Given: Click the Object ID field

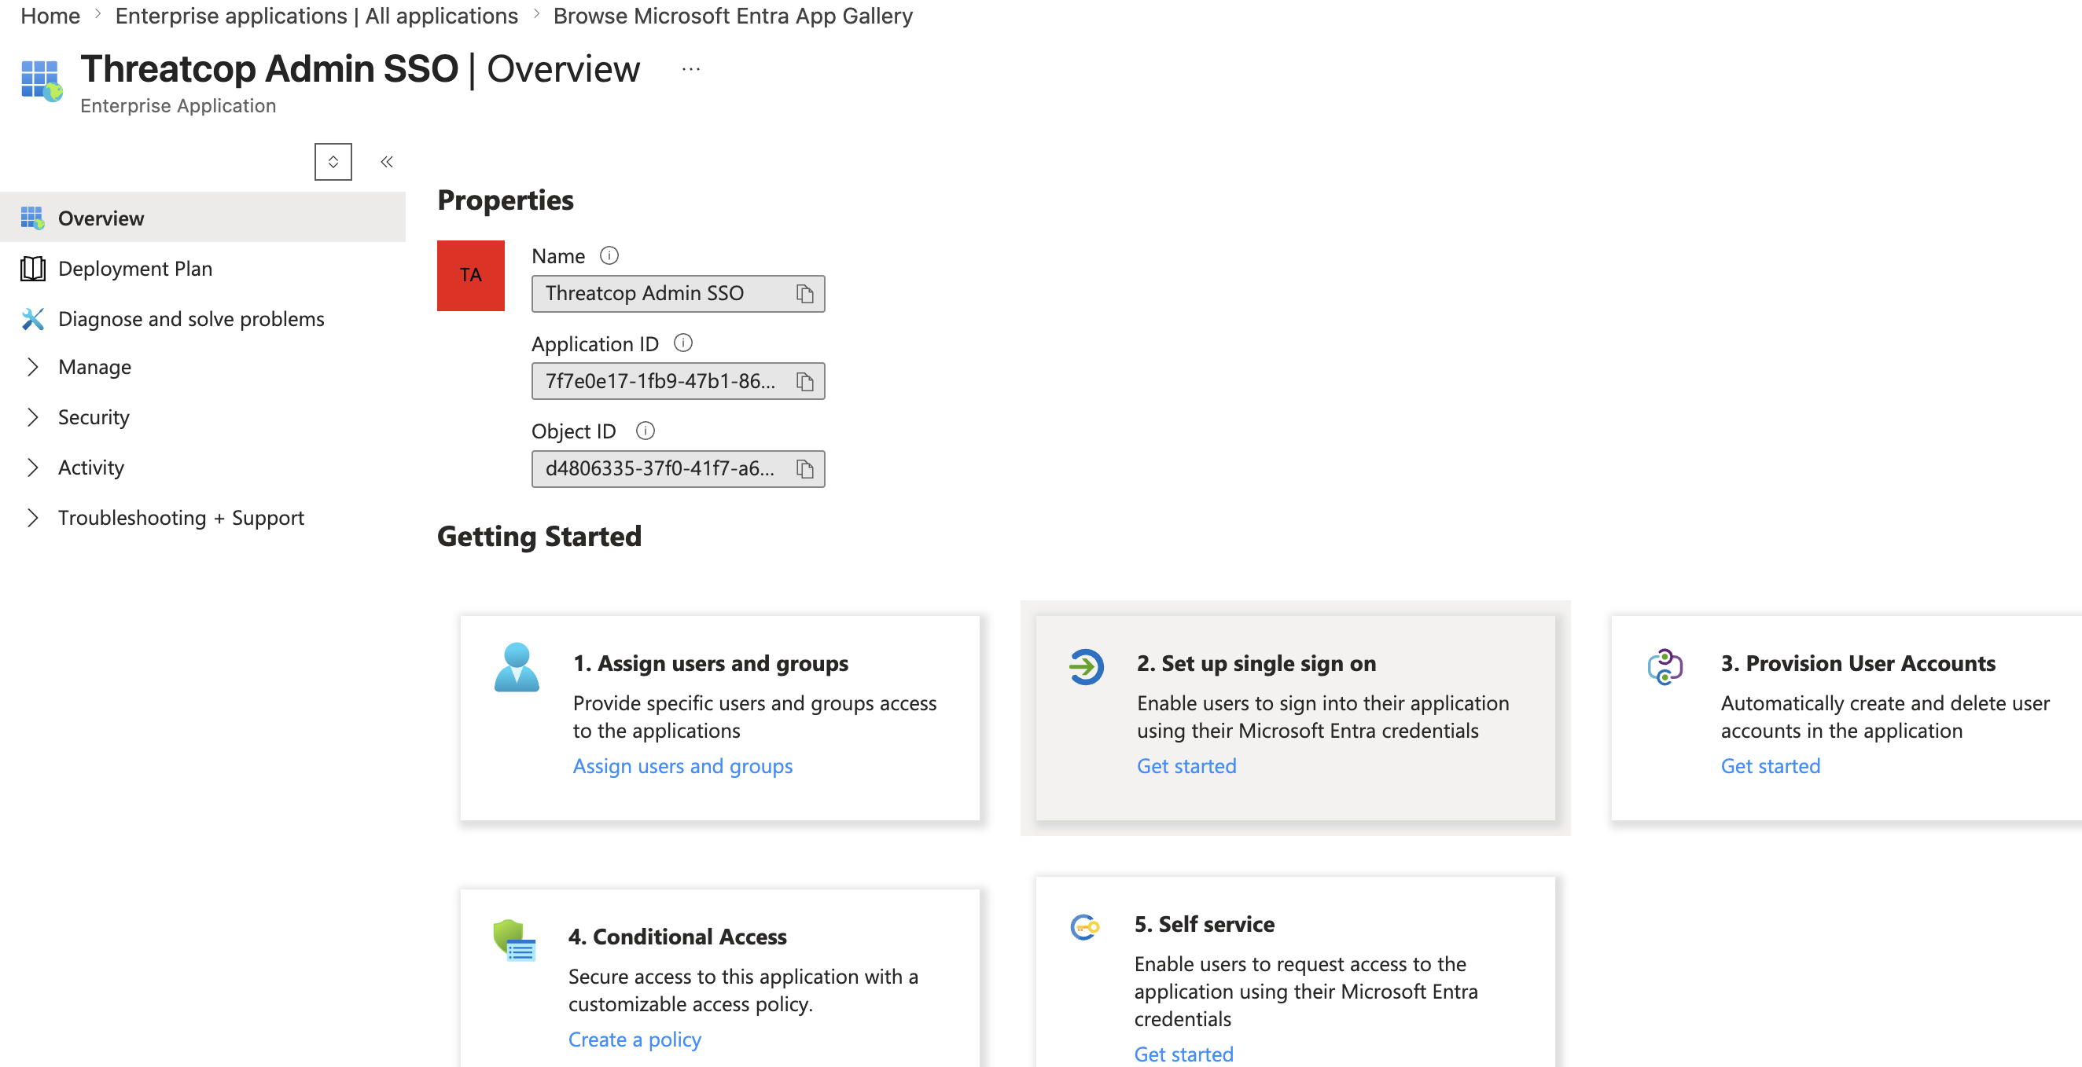Looking at the screenshot, I should coord(678,468).
